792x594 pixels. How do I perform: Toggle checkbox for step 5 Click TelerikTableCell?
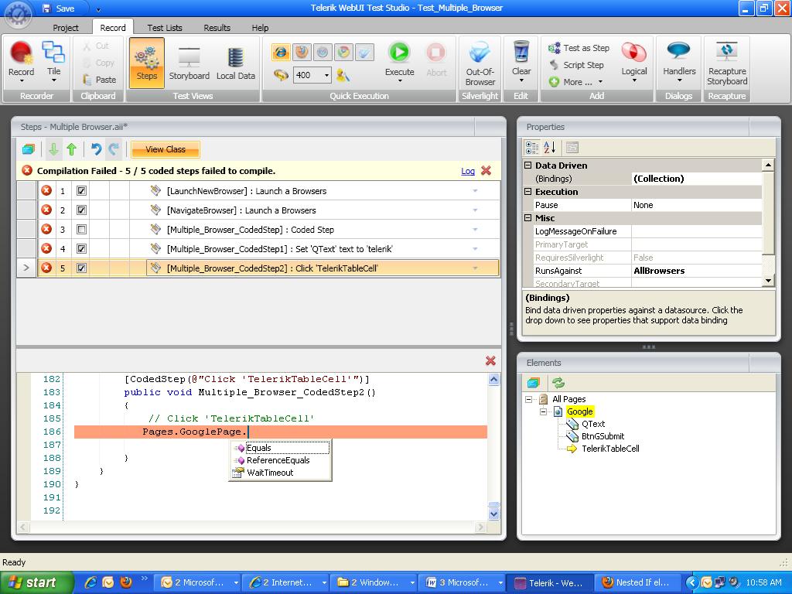tap(81, 268)
